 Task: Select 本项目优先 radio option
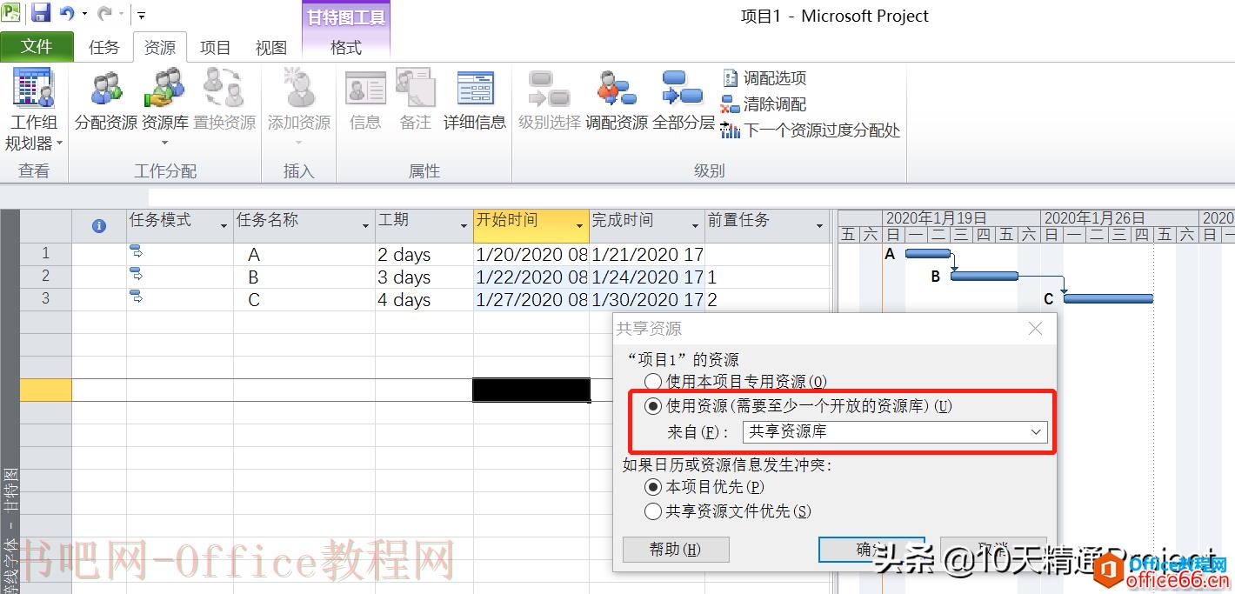[x=652, y=487]
